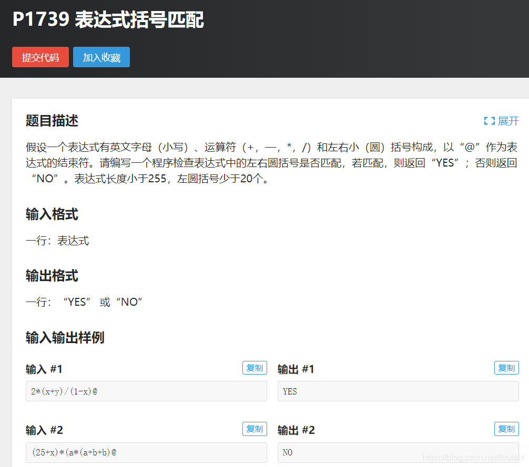Click the text 一行："YES" 或 "NO"
The width and height of the screenshot is (529, 467).
pyautogui.click(x=84, y=302)
